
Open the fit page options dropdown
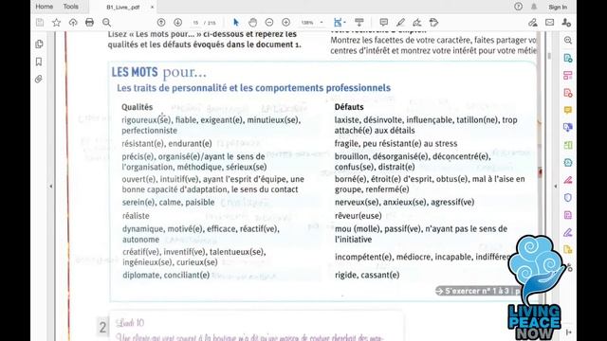click(x=340, y=23)
